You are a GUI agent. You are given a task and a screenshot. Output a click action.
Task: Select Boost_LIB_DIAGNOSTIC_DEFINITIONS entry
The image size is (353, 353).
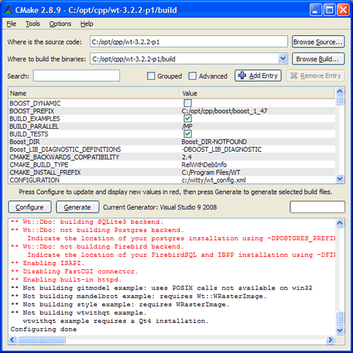(65, 149)
